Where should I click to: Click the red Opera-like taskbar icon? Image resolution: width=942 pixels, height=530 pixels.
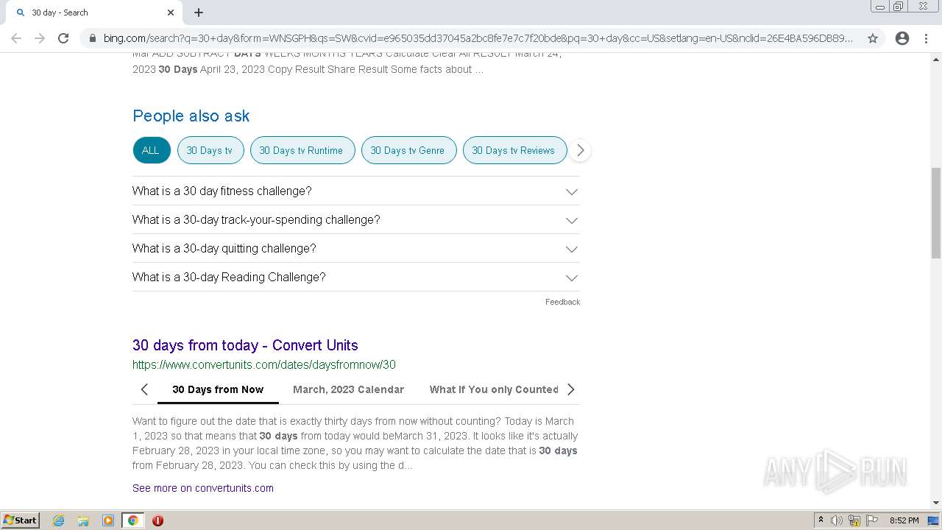click(157, 520)
